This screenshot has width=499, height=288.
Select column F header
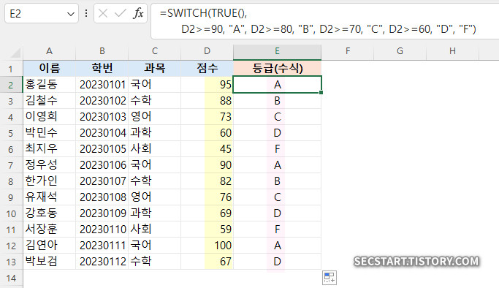[x=348, y=51]
